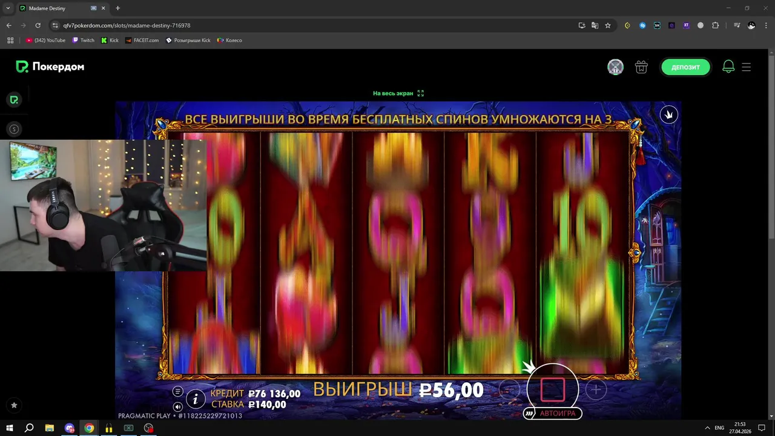Click the СТАВКА ₽140,00 bet value
The image size is (775, 436).
[x=248, y=405]
